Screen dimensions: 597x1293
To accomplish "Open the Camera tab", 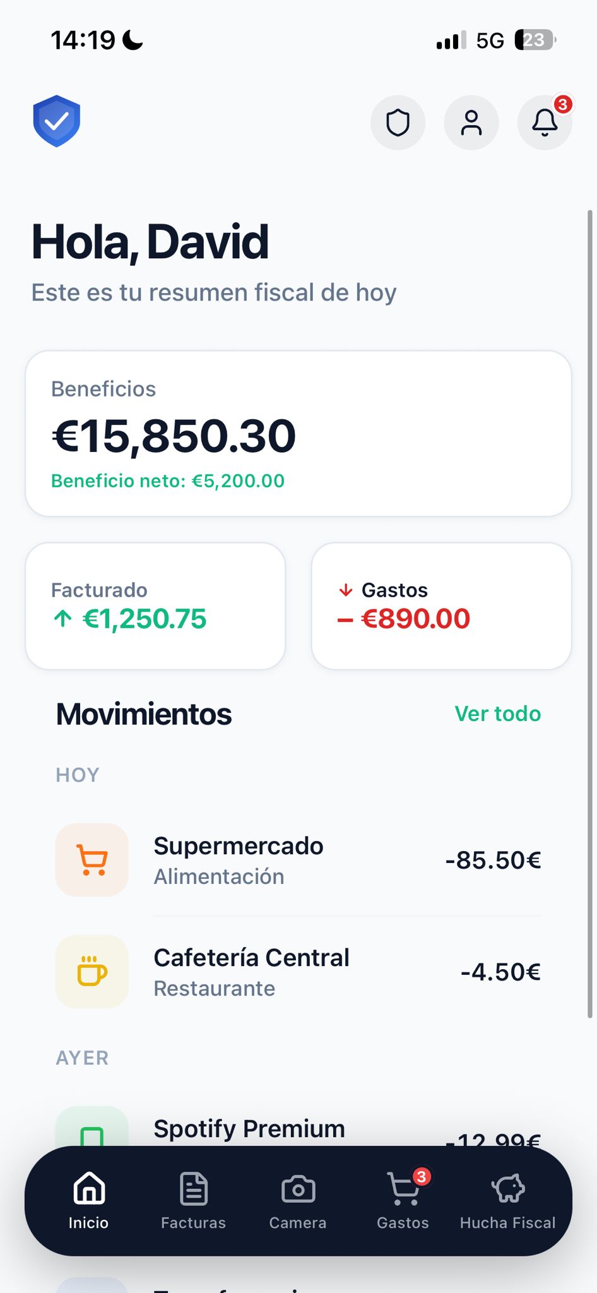I will 298,1201.
